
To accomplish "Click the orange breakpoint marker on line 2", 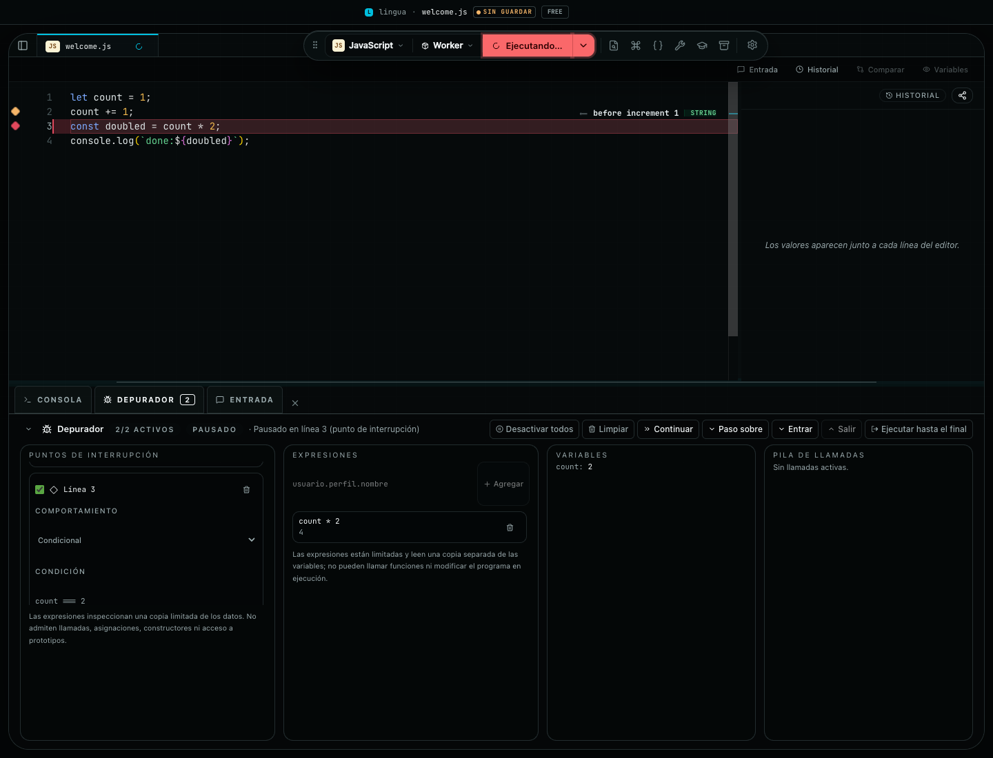I will point(15,112).
